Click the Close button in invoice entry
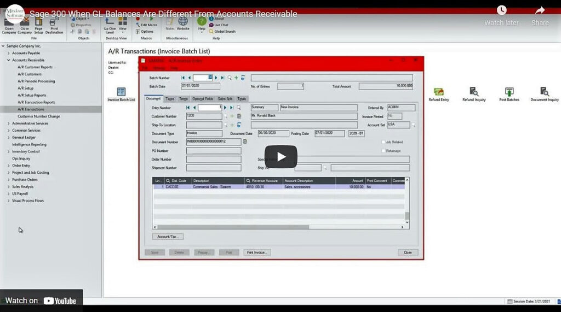Viewport: 561px width, 312px height. (408, 252)
